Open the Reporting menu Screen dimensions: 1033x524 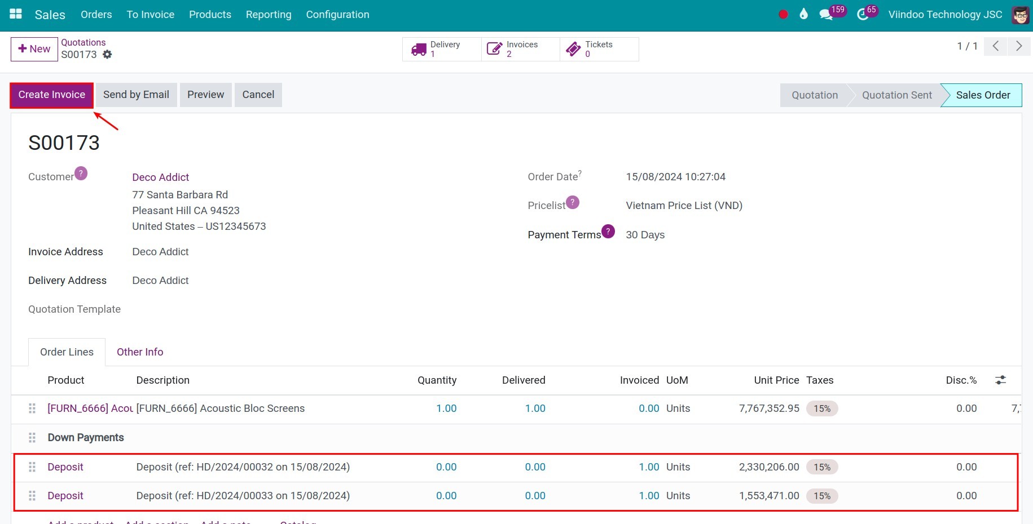[x=269, y=15]
